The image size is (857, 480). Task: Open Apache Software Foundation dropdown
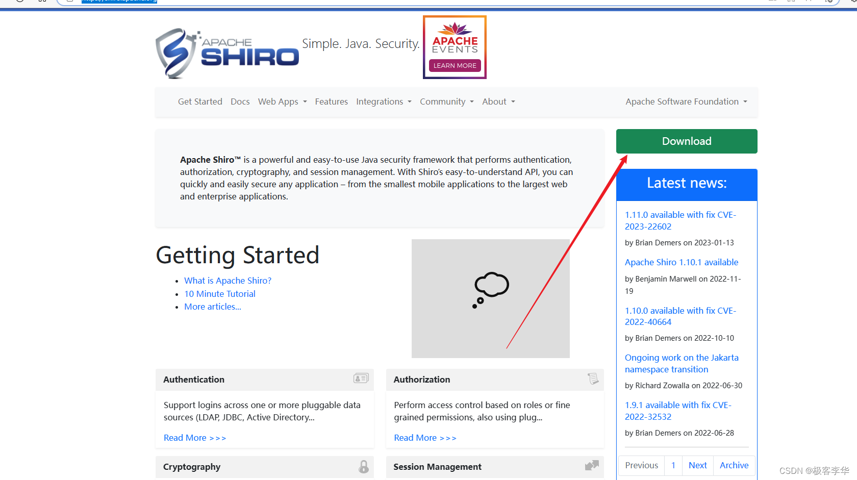click(687, 102)
